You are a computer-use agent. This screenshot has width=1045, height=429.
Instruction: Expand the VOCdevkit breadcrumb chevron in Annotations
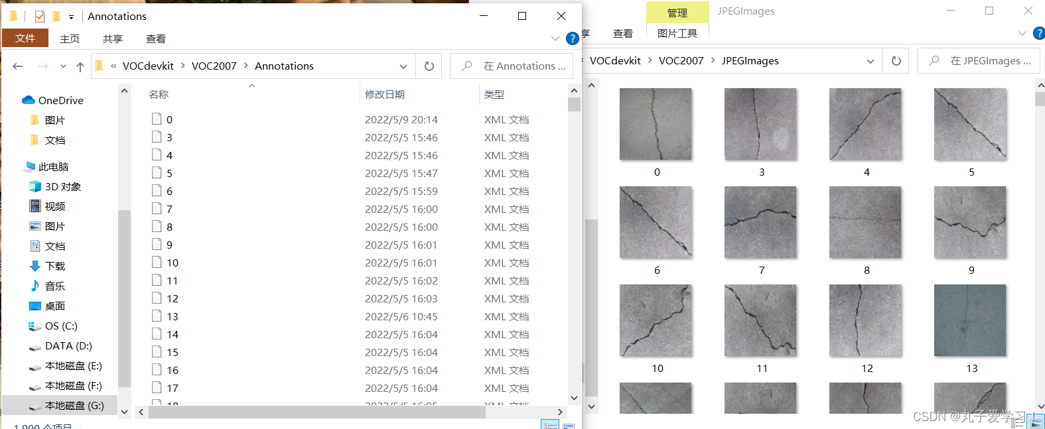pyautogui.click(x=182, y=66)
